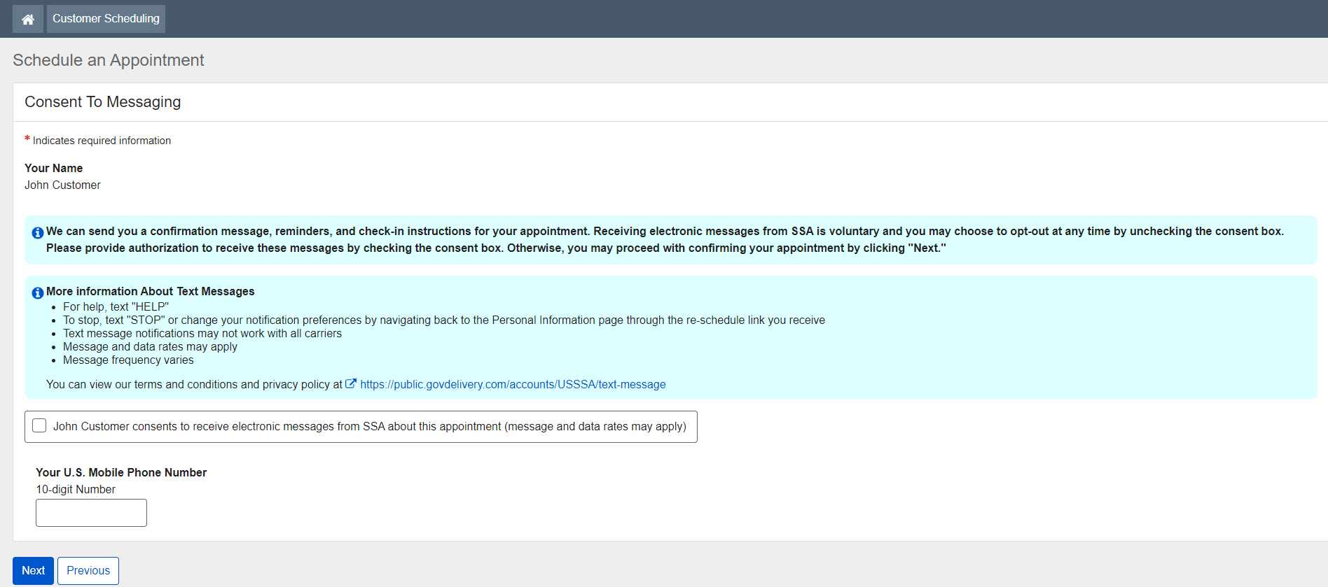Click the external link icon before the govdelivery URL
Viewport: 1328px width, 587px height.
tap(351, 384)
